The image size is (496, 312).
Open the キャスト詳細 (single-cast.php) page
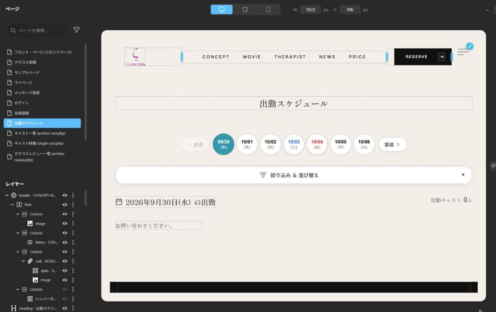coord(42,143)
